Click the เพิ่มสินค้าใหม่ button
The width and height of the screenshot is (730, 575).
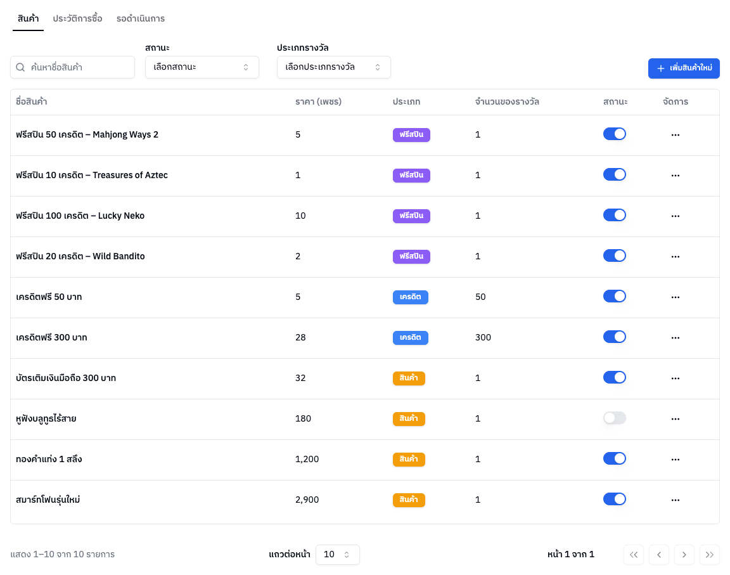(684, 68)
